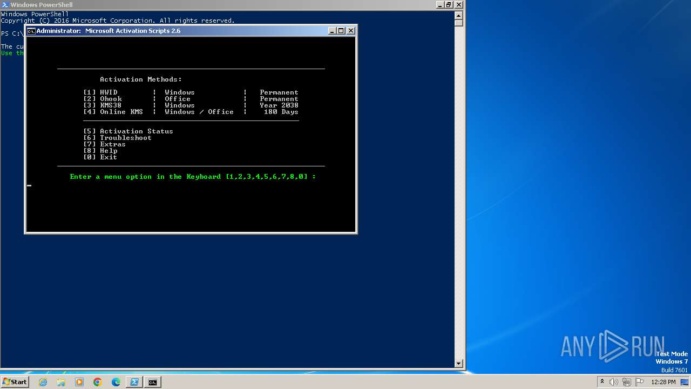691x389 pixels.
Task: Click the '[0] Exit' line
Action: click(x=100, y=157)
